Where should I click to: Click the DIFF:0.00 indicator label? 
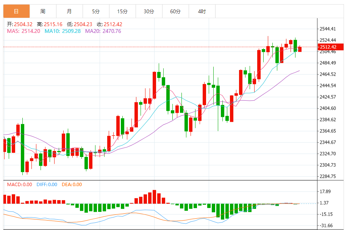[x=47, y=185]
